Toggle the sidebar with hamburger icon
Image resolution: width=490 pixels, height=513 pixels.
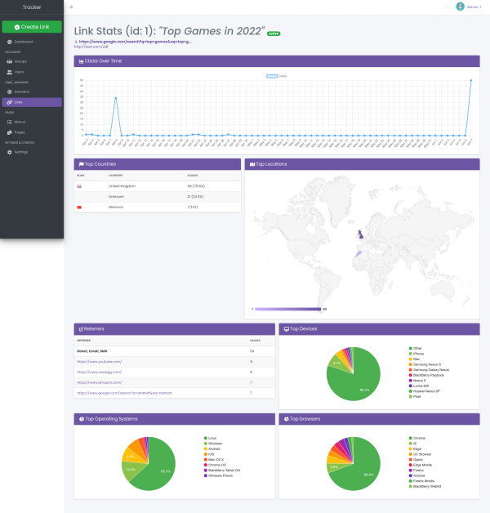pyautogui.click(x=71, y=7)
